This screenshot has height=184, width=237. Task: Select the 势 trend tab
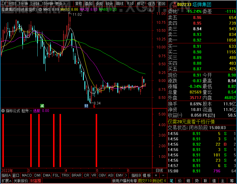(x=197, y=181)
